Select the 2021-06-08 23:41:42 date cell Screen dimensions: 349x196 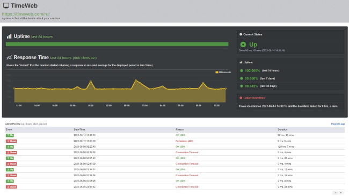click(x=85, y=187)
